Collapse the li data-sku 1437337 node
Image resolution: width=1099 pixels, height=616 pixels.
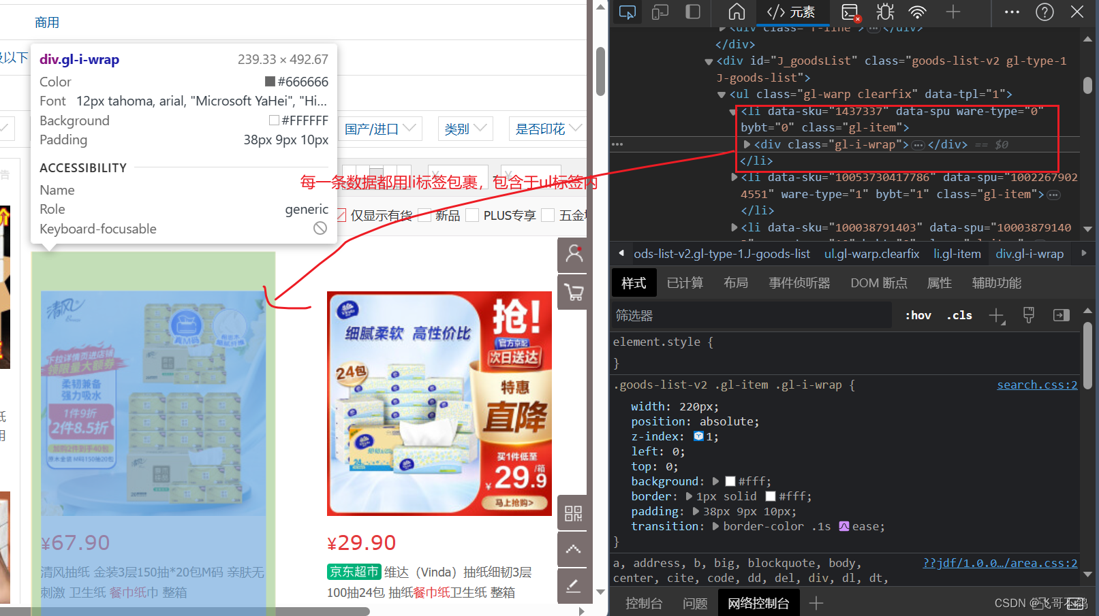(x=733, y=112)
